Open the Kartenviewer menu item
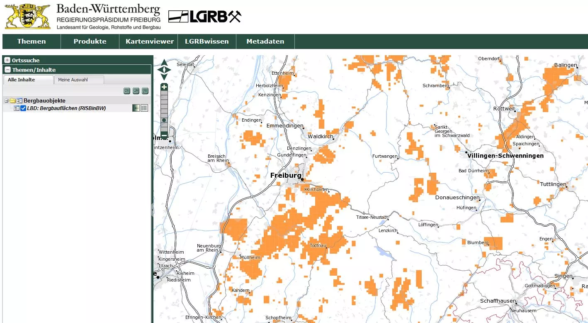The image size is (588, 323). (x=149, y=42)
